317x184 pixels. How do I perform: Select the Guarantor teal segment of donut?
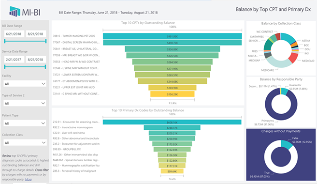[285, 91]
